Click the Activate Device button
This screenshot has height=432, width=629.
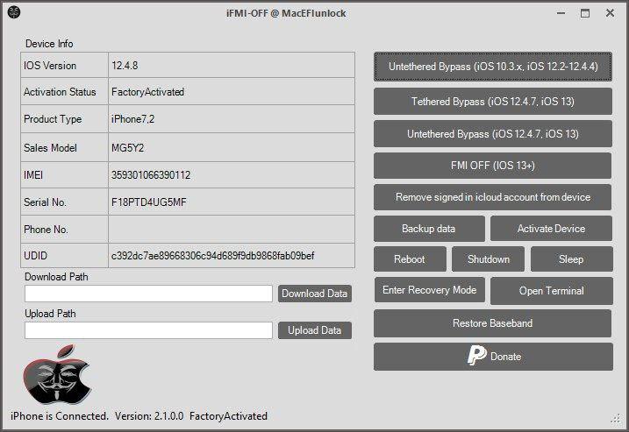pos(551,229)
